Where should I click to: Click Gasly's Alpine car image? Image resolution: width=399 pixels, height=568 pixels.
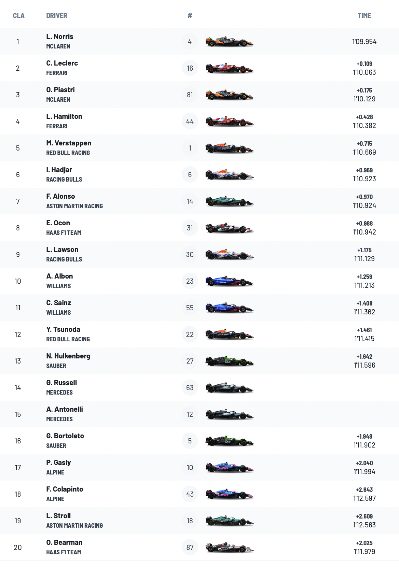tap(230, 468)
